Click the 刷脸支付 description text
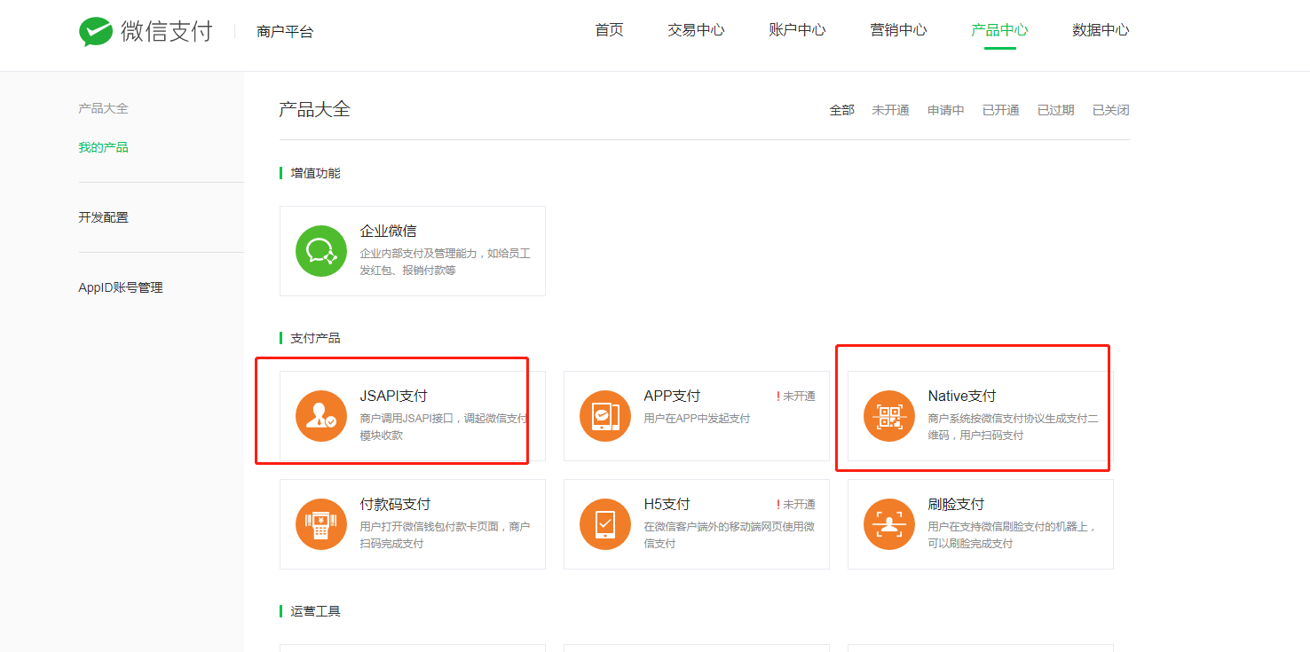This screenshot has height=652, width=1310. (x=1013, y=535)
